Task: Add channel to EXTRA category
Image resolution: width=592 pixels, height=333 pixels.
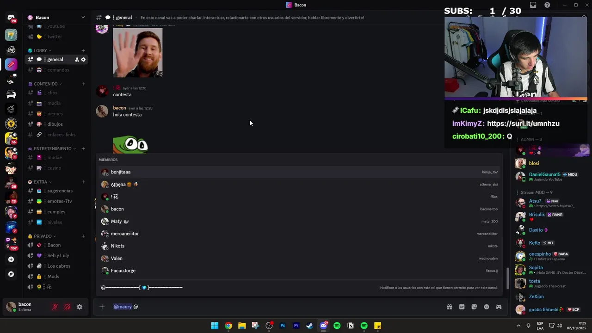Action: click(x=83, y=182)
